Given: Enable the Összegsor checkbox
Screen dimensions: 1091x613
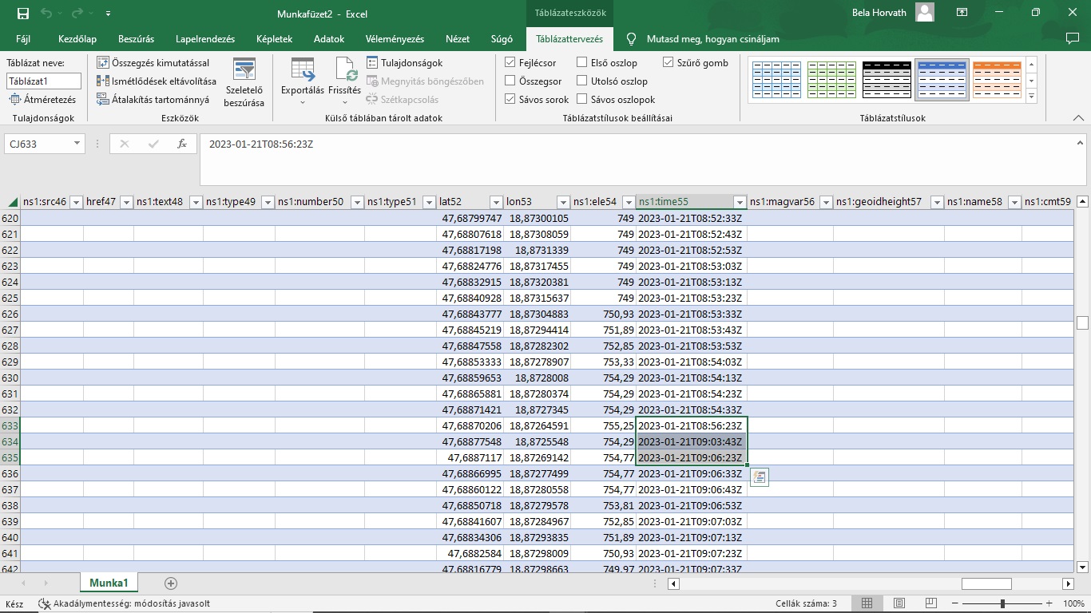Looking at the screenshot, I should (510, 81).
